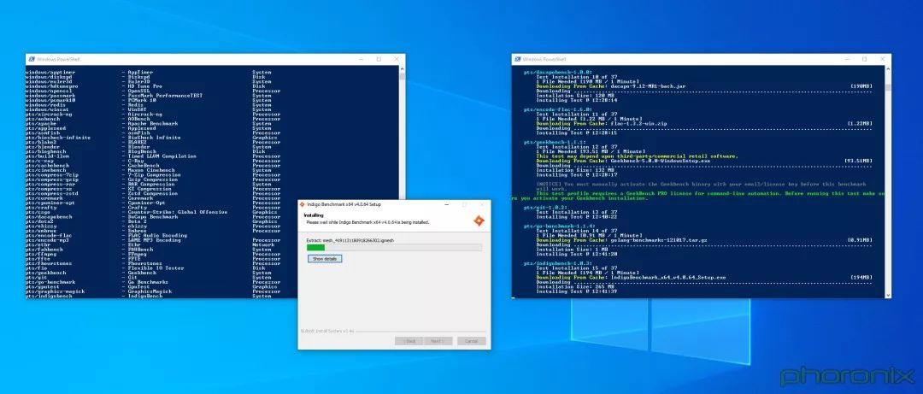Minimize the left PowerShell window
Screen dimensions: 923x394
[361, 59]
